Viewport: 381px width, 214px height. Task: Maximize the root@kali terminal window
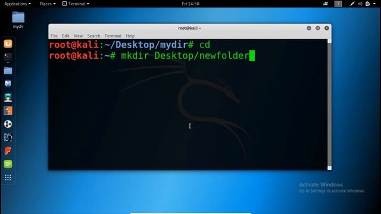[x=317, y=28]
